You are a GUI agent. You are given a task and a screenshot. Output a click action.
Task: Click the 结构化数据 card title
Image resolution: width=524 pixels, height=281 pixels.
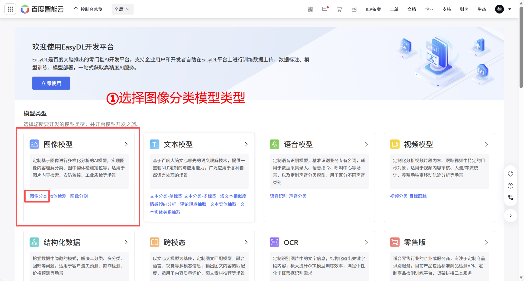coord(62,242)
